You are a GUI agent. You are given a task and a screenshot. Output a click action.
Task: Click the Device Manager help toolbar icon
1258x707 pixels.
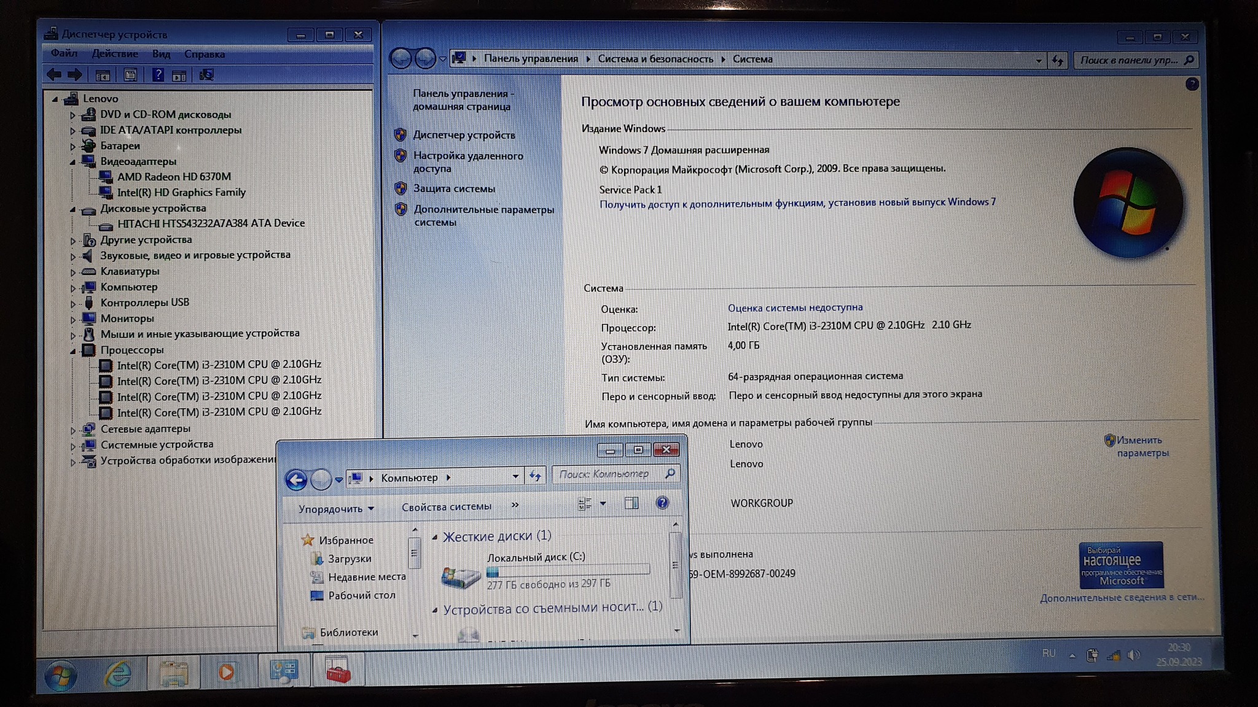point(158,75)
